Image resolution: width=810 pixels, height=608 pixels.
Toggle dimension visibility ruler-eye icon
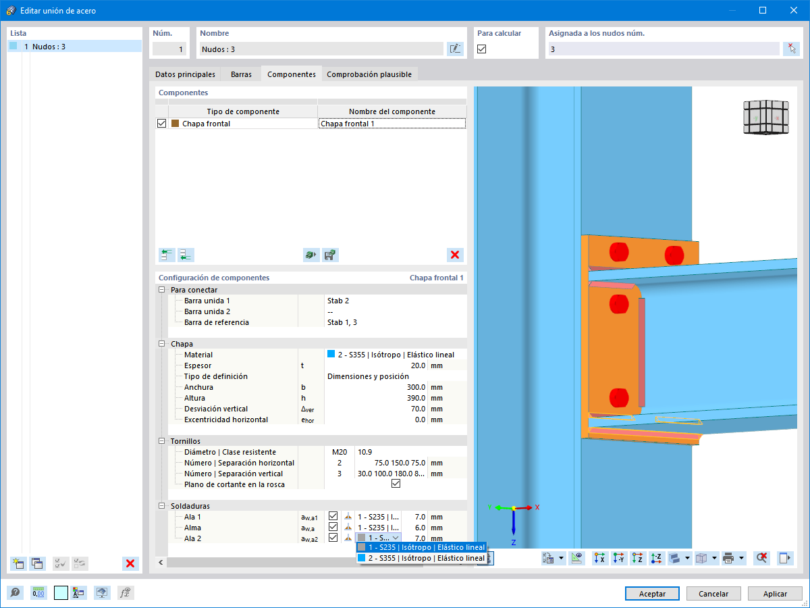point(576,558)
